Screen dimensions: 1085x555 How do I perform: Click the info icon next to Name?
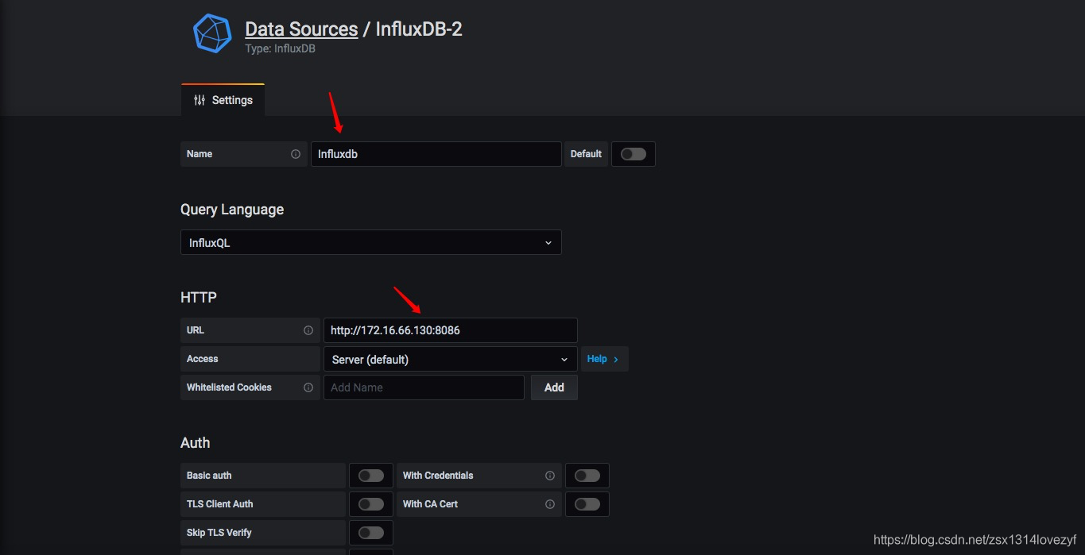click(296, 154)
